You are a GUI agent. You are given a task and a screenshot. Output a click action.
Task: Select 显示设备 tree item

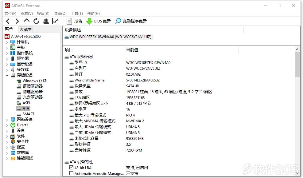(25, 64)
